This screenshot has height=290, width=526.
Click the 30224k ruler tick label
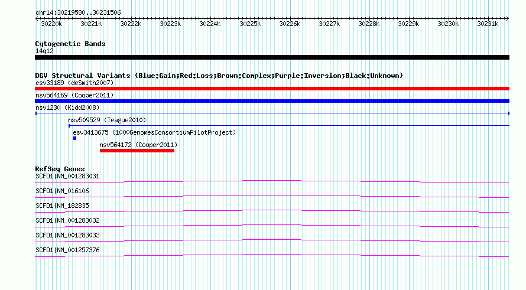210,24
